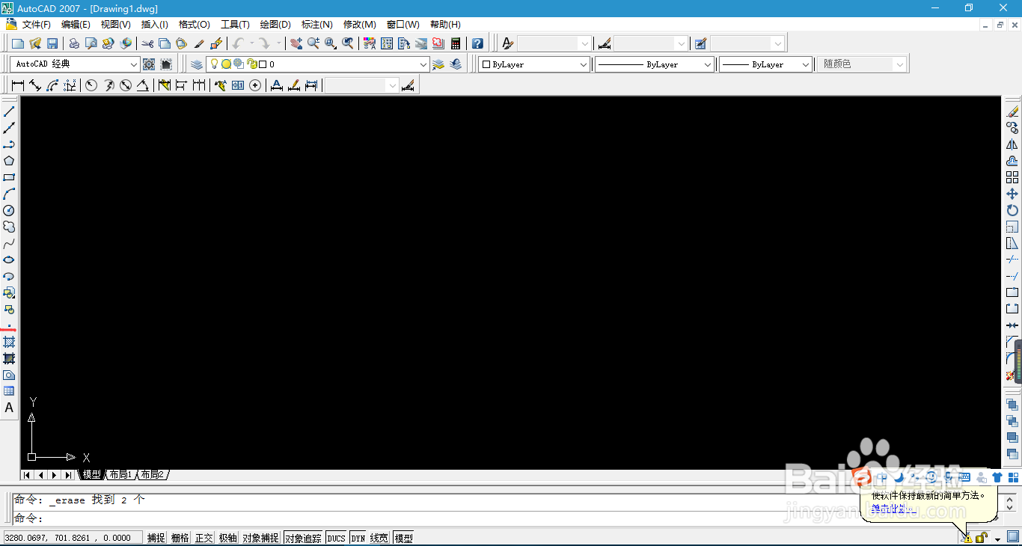The height and width of the screenshot is (546, 1022).
Task: Select the Erase modify tool
Action: pyautogui.click(x=1012, y=111)
